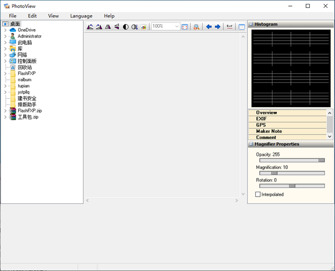The width and height of the screenshot is (335, 271).
Task: Enable the Interpolated checkbox
Action: 258,194
